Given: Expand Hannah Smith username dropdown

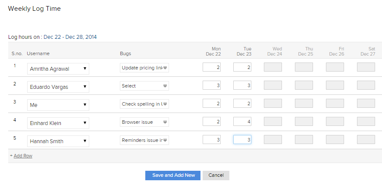Looking at the screenshot, I should 58,141.
